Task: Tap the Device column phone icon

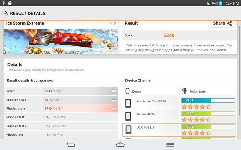Action: coord(127,91)
